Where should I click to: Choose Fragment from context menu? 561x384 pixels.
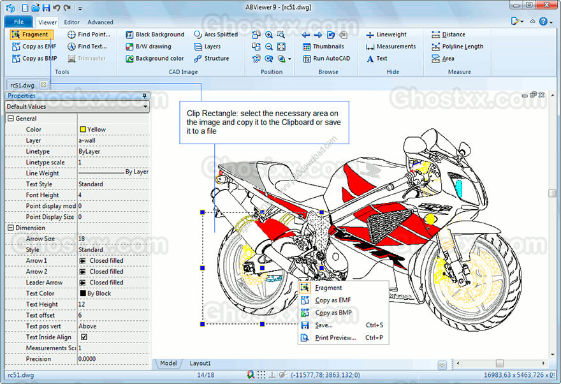click(344, 288)
